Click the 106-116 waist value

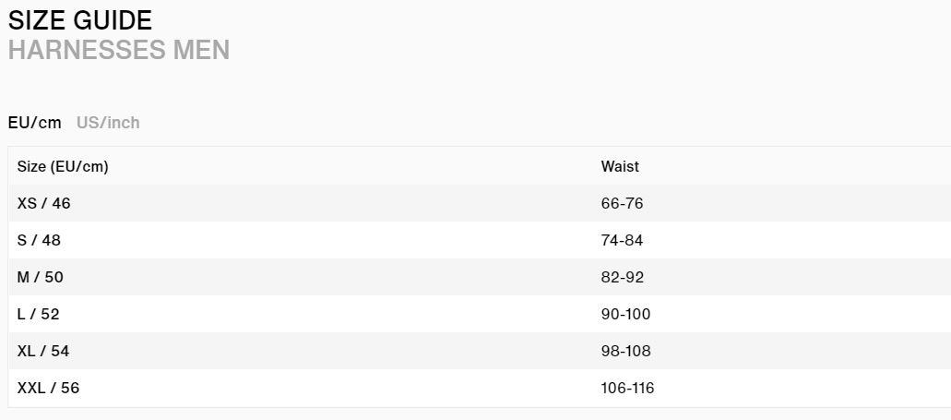628,389
